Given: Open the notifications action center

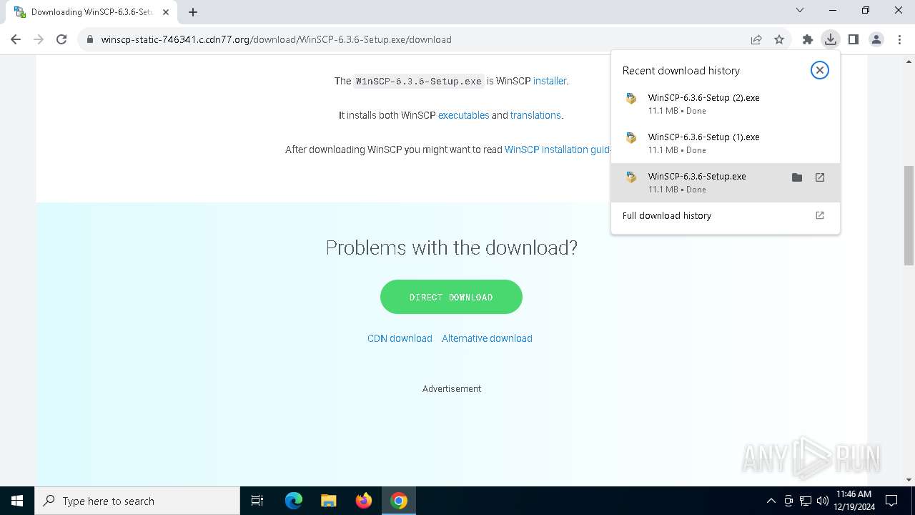Looking at the screenshot, I should 891,501.
